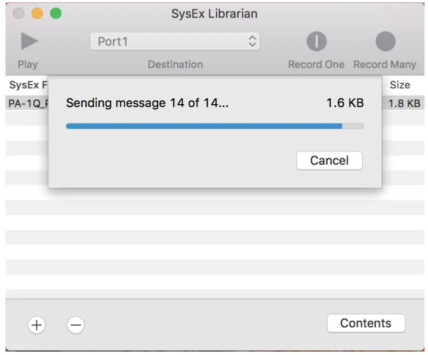Screen dimensions: 428x355
Task: Click the Record One toolbar label
Action: pyautogui.click(x=316, y=65)
